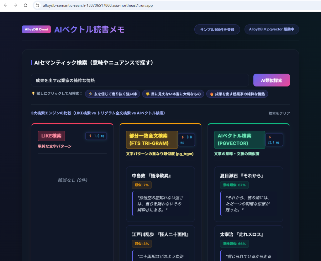The image size is (321, 261).
Task: Go back with the browser back arrow
Action: [x=6, y=5]
